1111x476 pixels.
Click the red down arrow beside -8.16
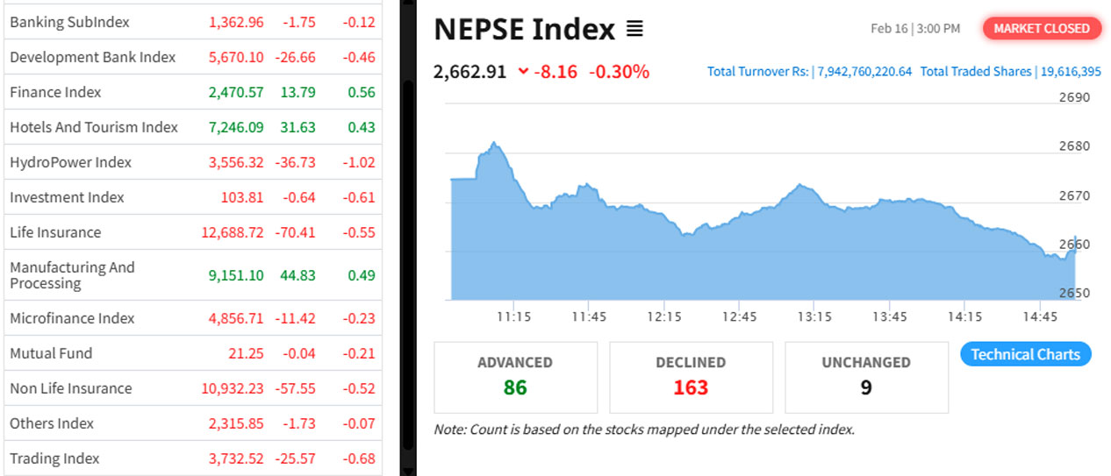(x=523, y=72)
